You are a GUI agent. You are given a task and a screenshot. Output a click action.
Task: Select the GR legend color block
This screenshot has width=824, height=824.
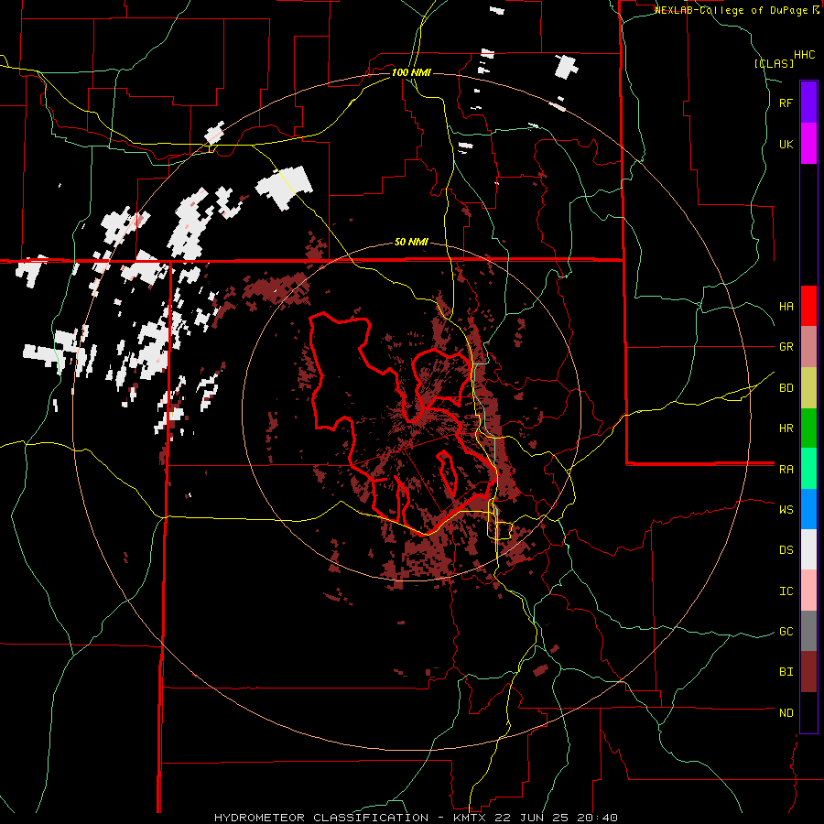pyautogui.click(x=808, y=347)
